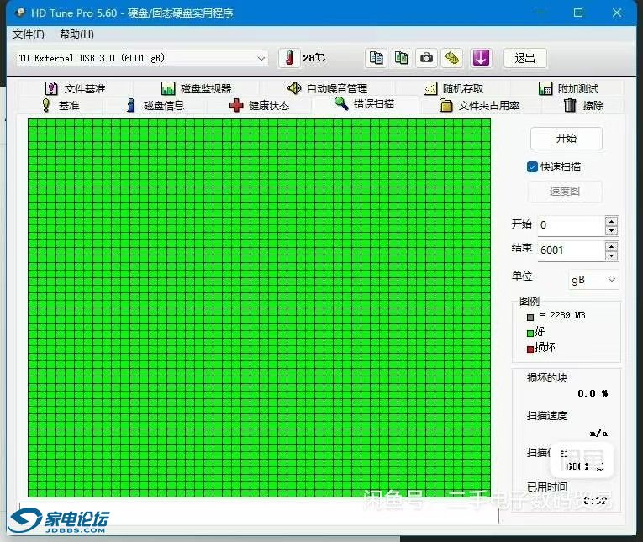The width and height of the screenshot is (643, 542).
Task: Increase the 结束 value with up arrow
Action: click(611, 246)
